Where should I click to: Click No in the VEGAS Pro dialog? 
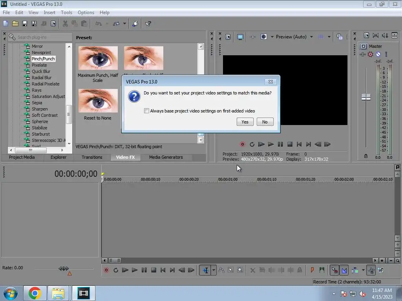(265, 122)
